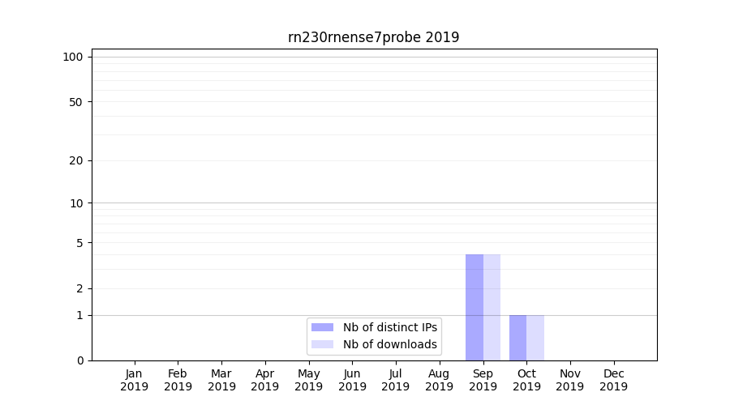Click the 'Nb of distinct IPs' legend swatch

click(x=322, y=327)
